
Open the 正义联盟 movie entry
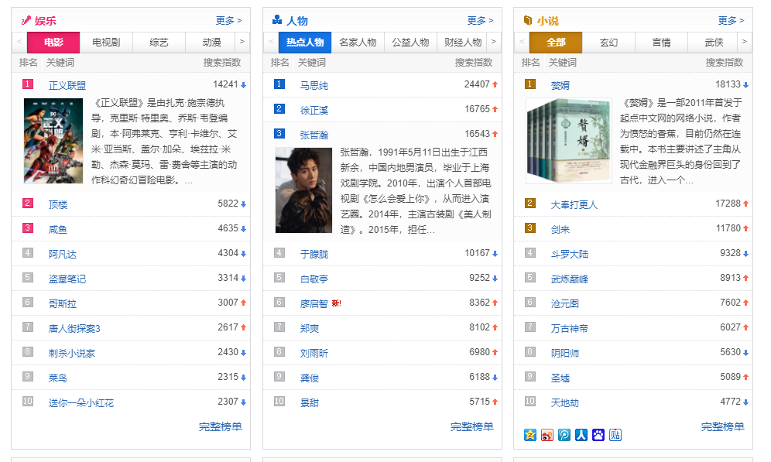tap(66, 84)
